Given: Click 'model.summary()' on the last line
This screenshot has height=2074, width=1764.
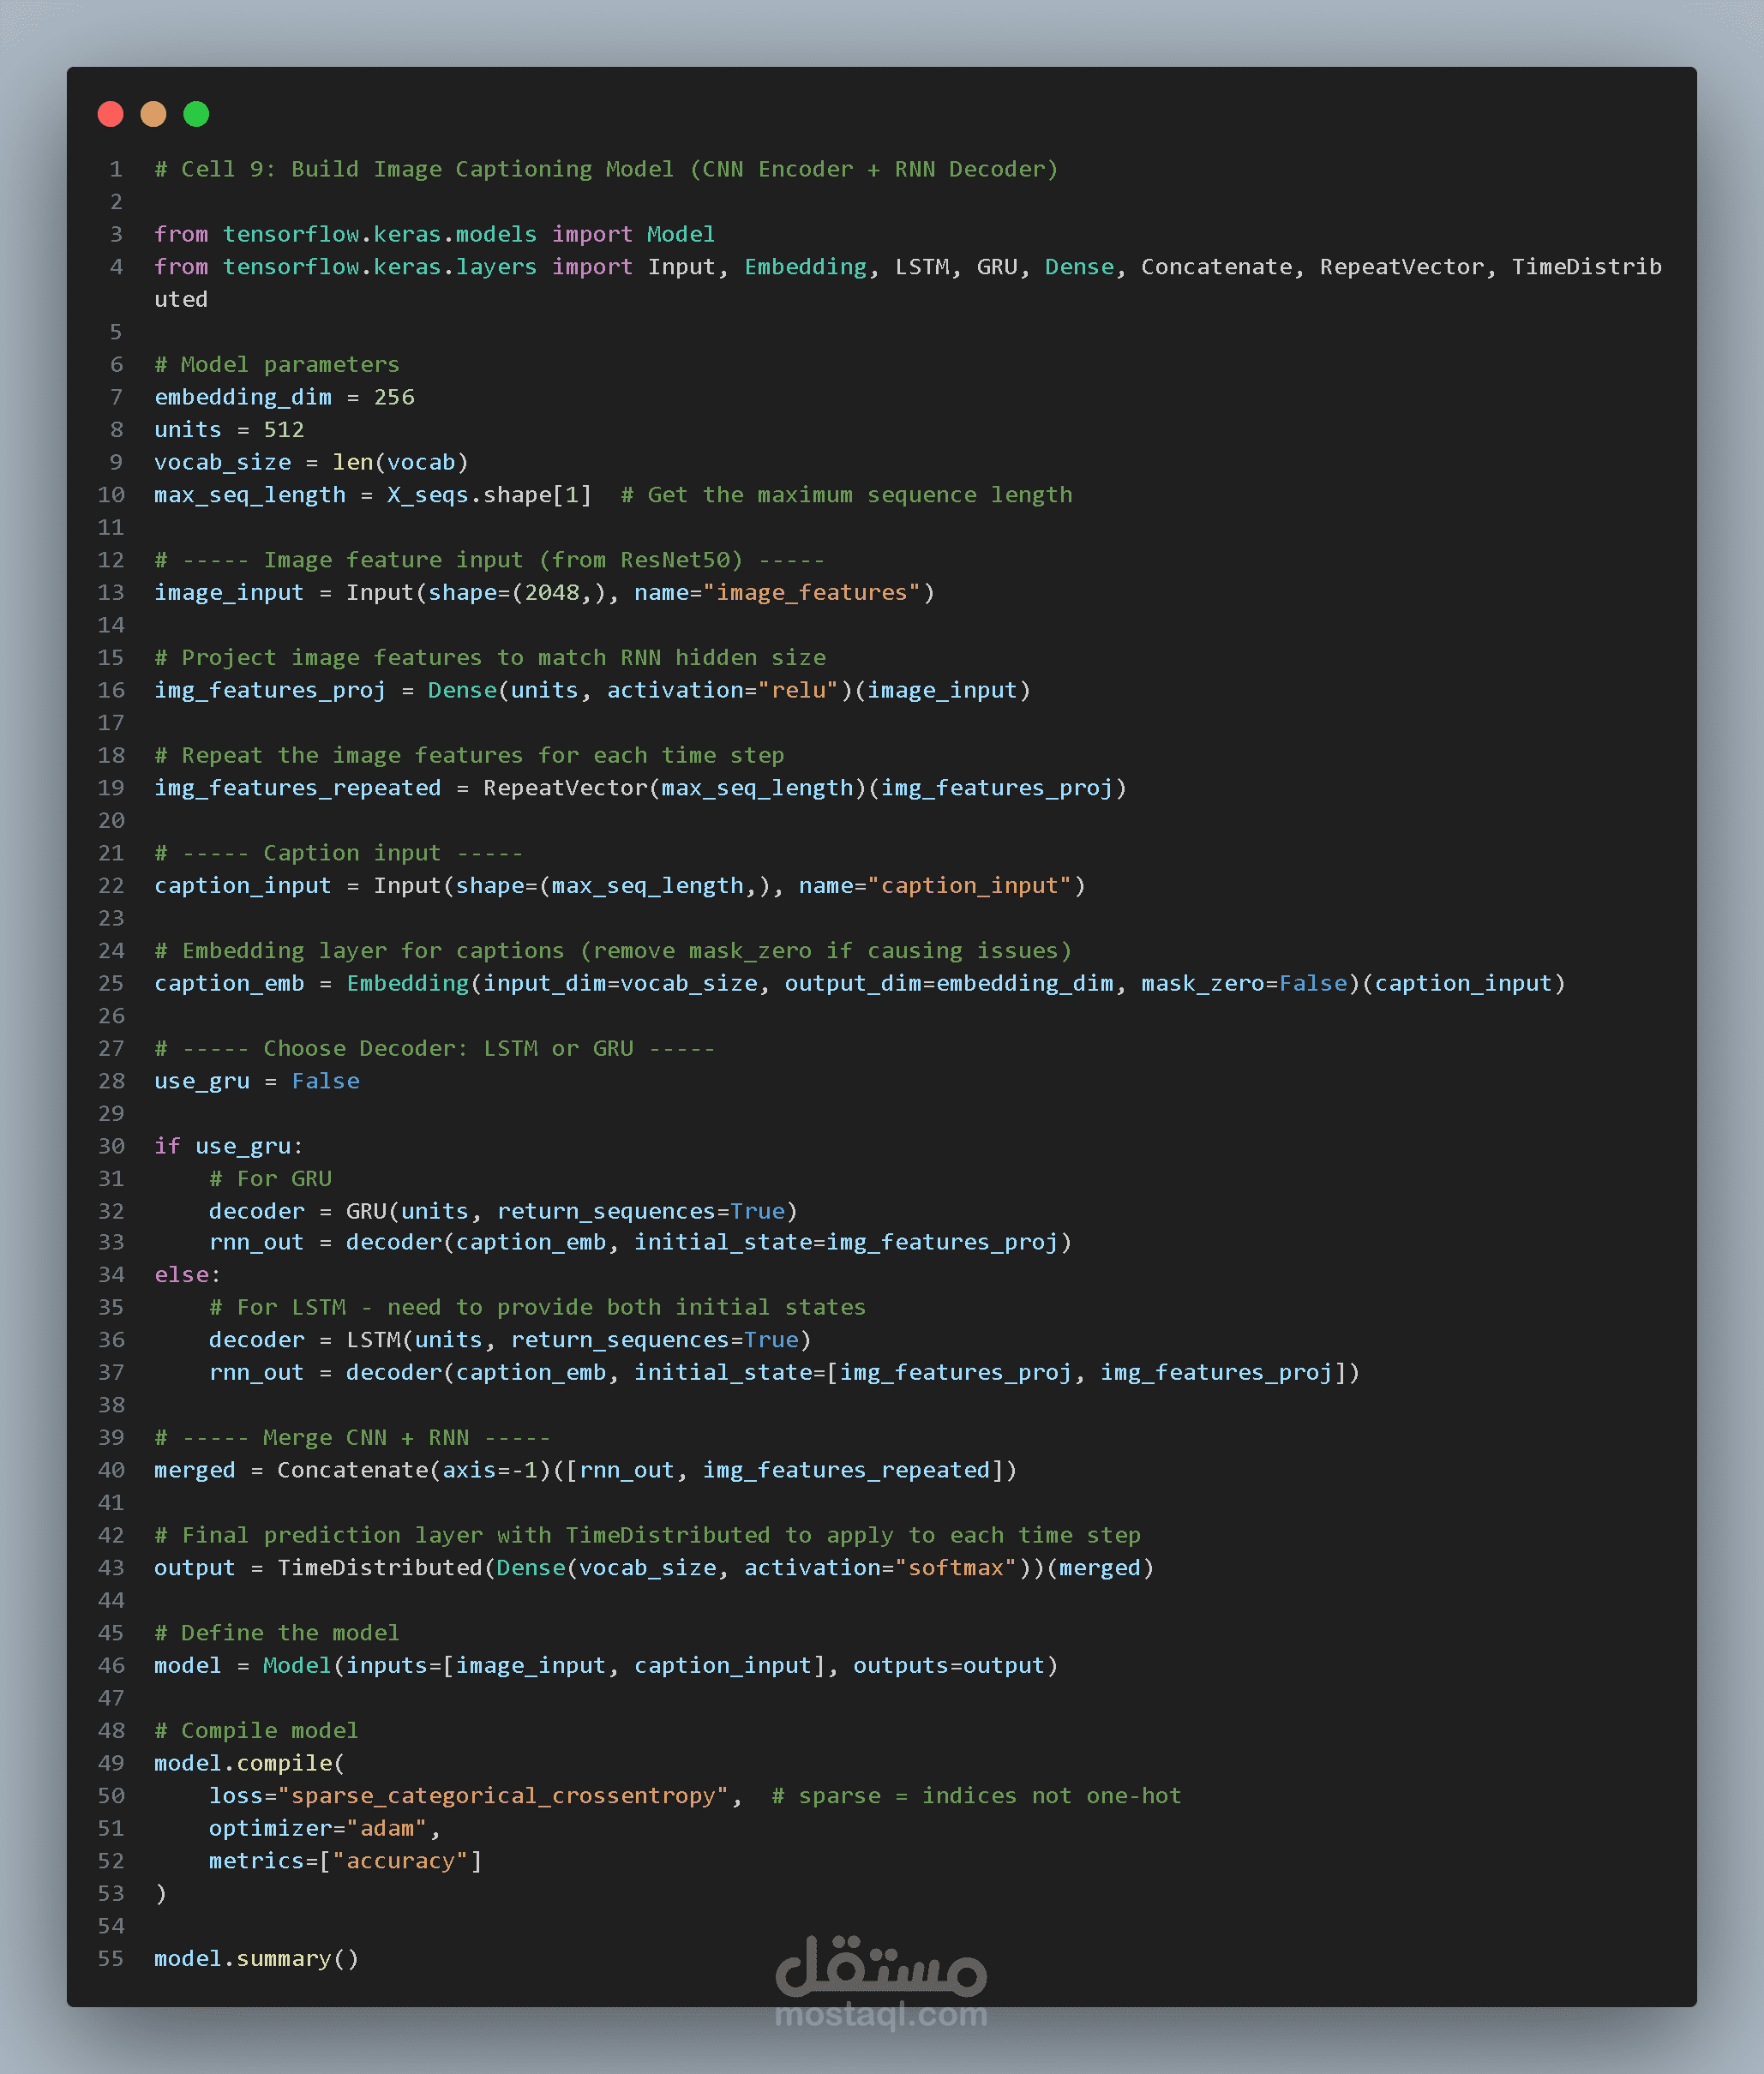Looking at the screenshot, I should pyautogui.click(x=256, y=1958).
